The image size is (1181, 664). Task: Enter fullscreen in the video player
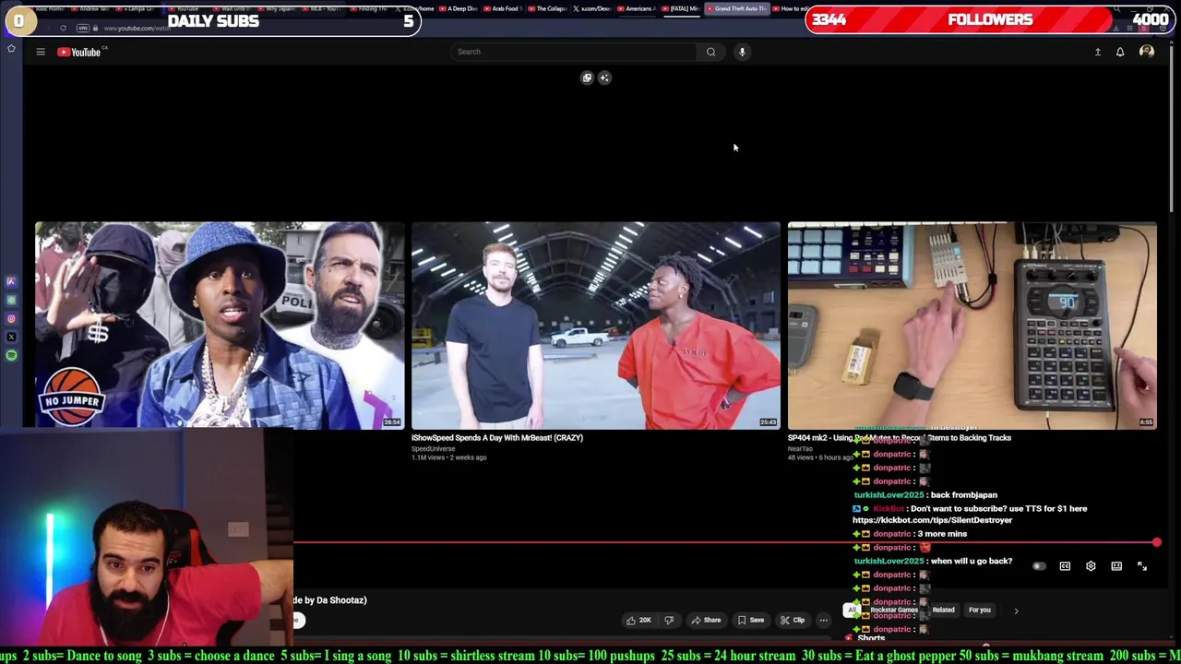(1142, 566)
